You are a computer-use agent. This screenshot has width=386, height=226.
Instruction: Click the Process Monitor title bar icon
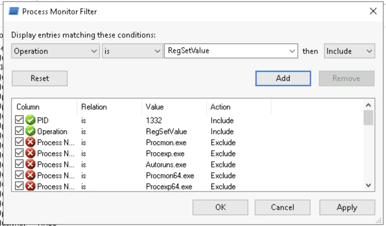[14, 11]
